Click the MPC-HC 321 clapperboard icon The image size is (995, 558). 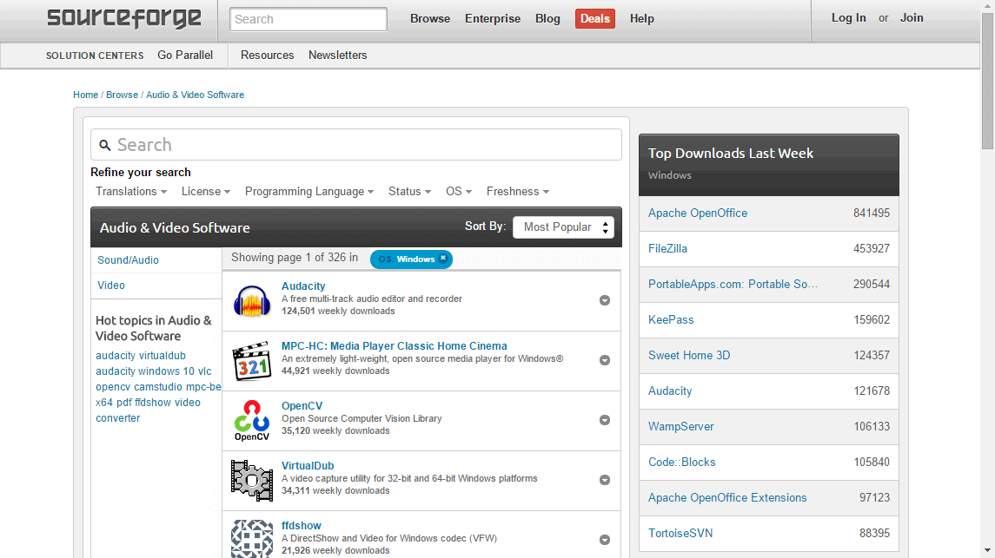[252, 360]
